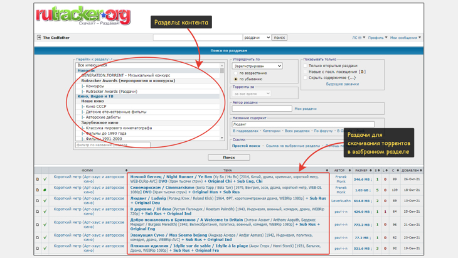Open the за все время period dropdown

pyautogui.click(x=252, y=94)
